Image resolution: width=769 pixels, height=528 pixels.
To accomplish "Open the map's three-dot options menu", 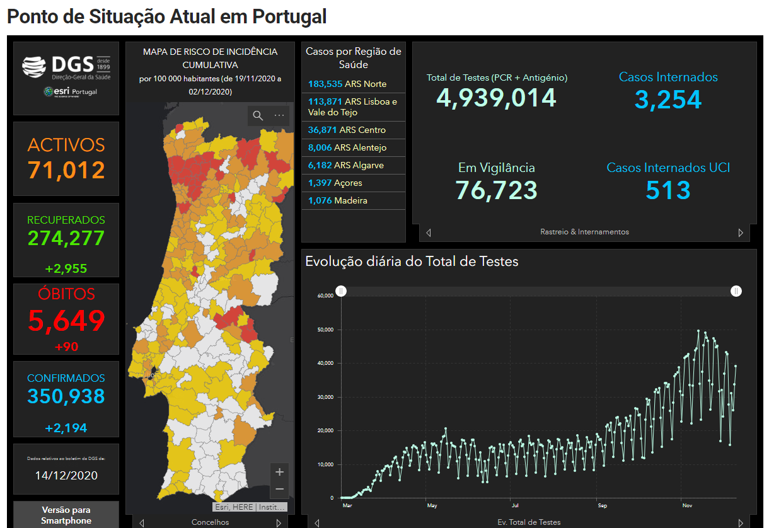I will click(x=279, y=115).
